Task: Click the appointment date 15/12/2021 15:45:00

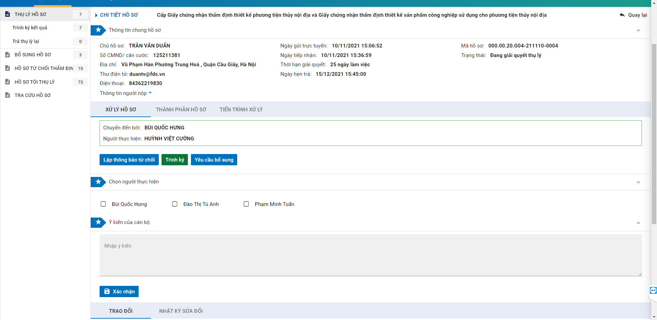Action: (341, 74)
